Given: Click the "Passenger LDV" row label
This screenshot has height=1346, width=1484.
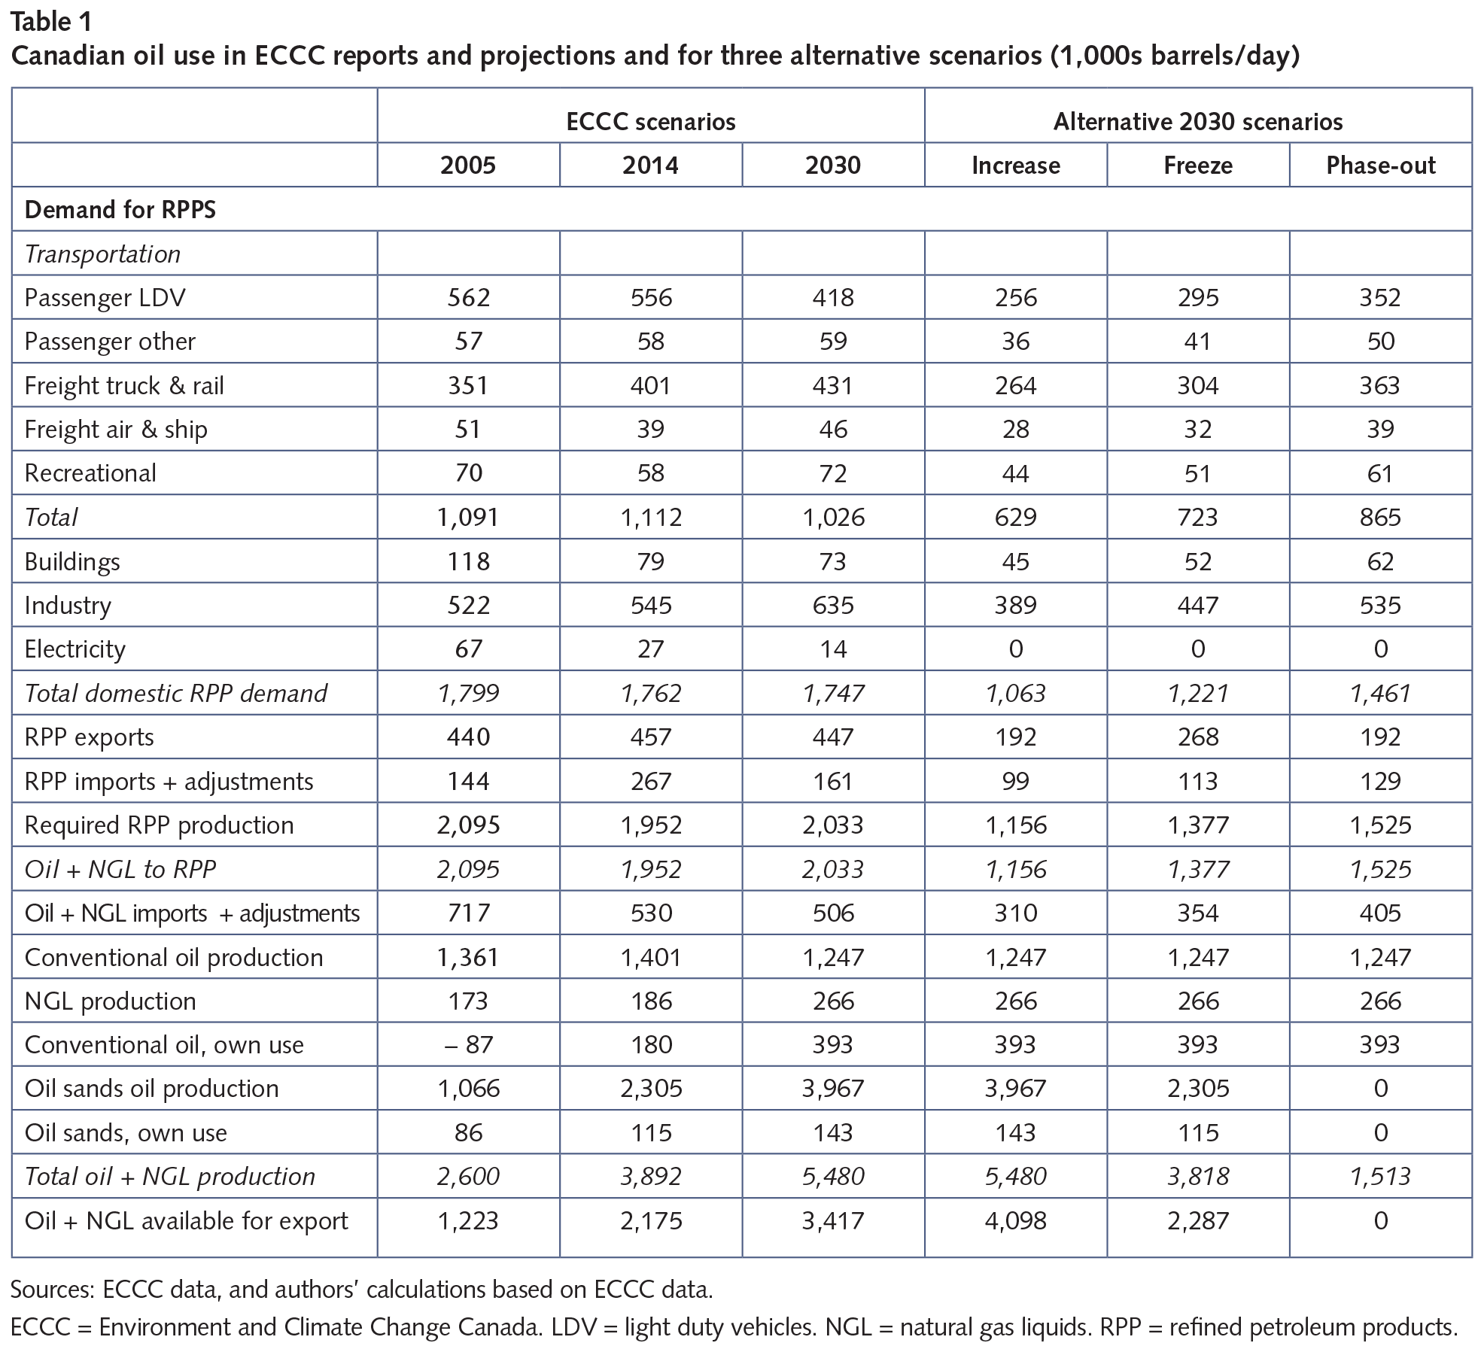Looking at the screenshot, I should (x=105, y=297).
